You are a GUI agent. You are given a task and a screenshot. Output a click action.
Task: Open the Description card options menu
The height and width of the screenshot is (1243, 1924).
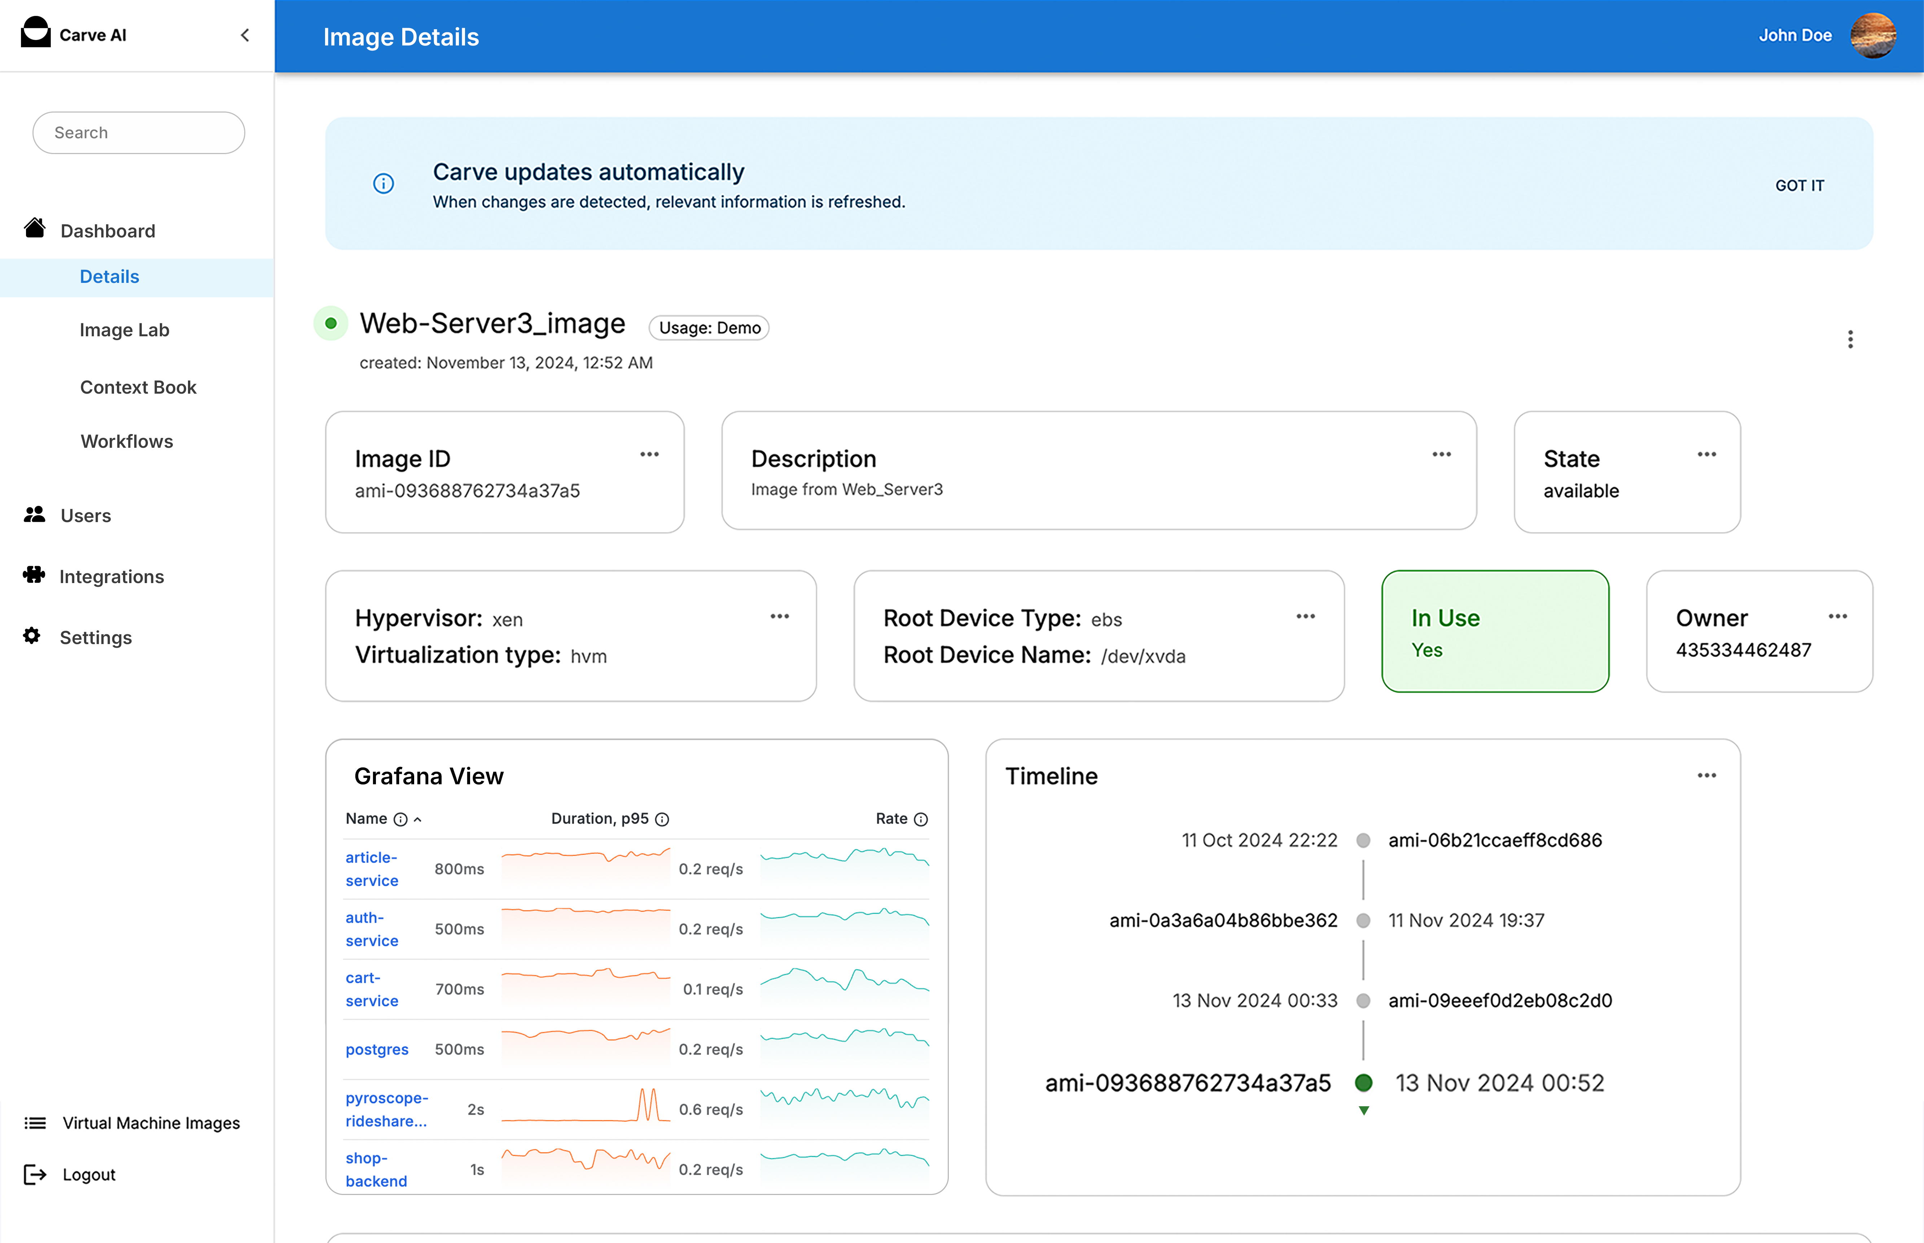coord(1441,454)
